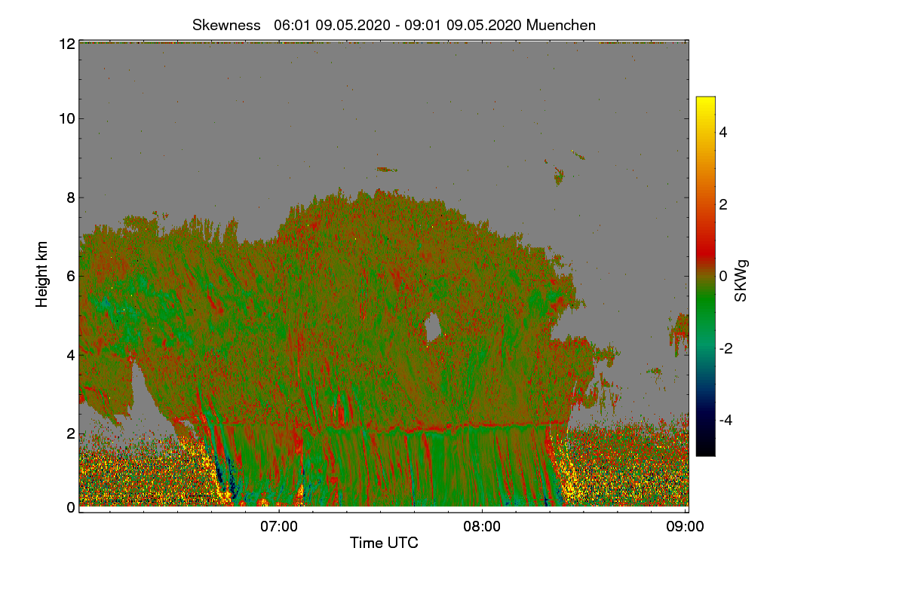905x603 pixels.
Task: Click the gray hole inside the cloud near 08:00
Action: point(433,327)
